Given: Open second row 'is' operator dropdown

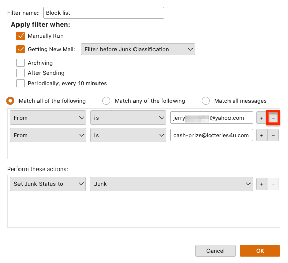Looking at the screenshot, I should tap(128, 135).
